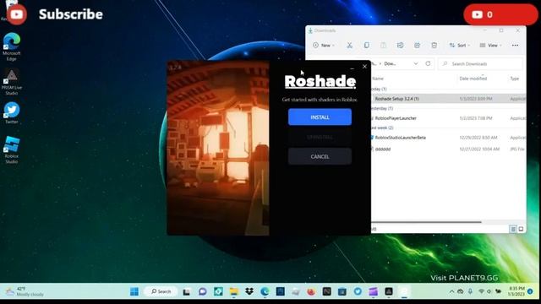
Task: Select the RobloxPlayerLauncher file
Action: click(x=449, y=118)
